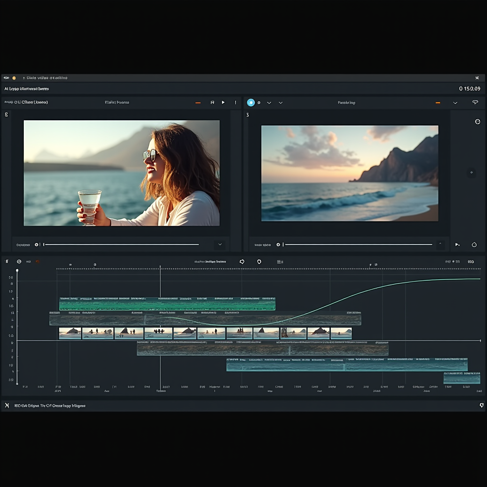Click the tag icon in timeline toolbar
The image size is (487, 487).
(x=242, y=262)
